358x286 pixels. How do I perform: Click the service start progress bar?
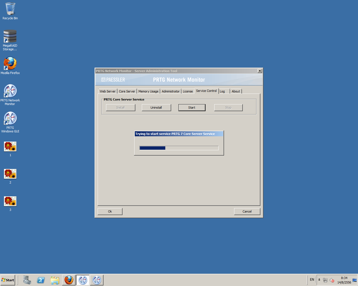(x=179, y=148)
